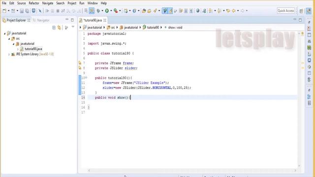Screen dimensions: 315x177
Task: Open the Help menu
Action: [x=104, y=3]
